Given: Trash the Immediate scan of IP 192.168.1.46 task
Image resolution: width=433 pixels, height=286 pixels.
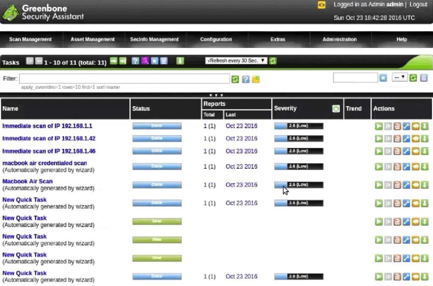Looking at the screenshot, I should tap(397, 151).
